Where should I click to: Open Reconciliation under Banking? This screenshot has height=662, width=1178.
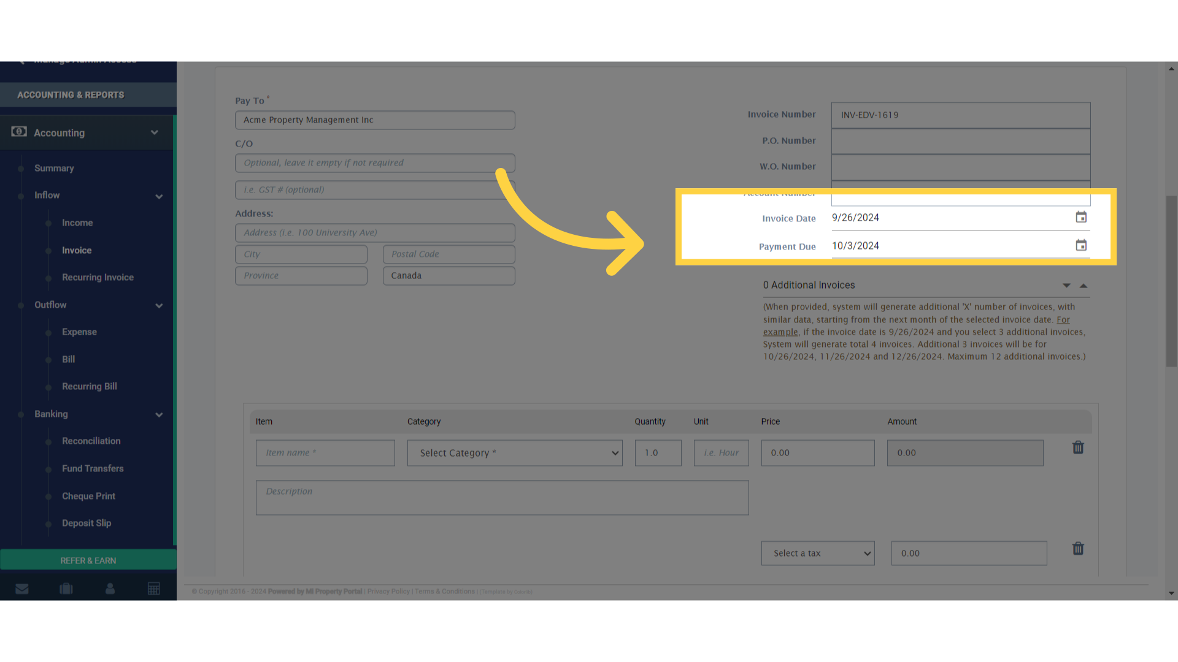(91, 441)
